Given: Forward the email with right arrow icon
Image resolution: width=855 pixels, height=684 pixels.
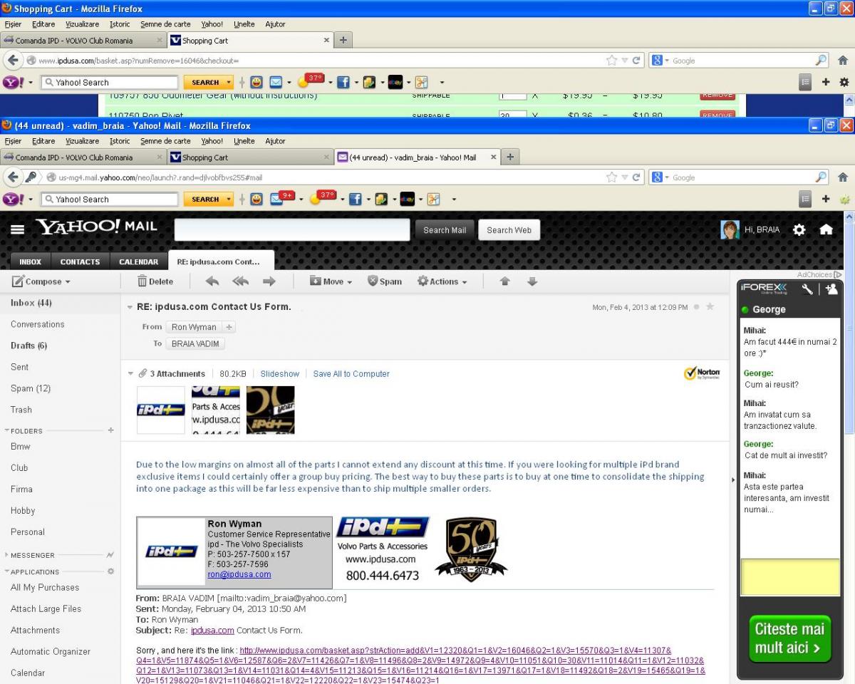Looking at the screenshot, I should [269, 281].
